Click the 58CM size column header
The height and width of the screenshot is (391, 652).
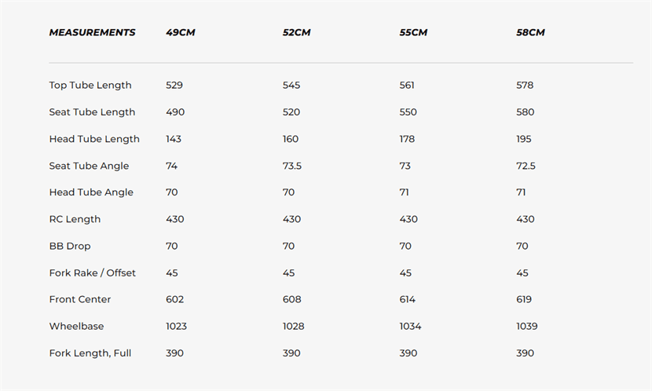click(x=530, y=33)
